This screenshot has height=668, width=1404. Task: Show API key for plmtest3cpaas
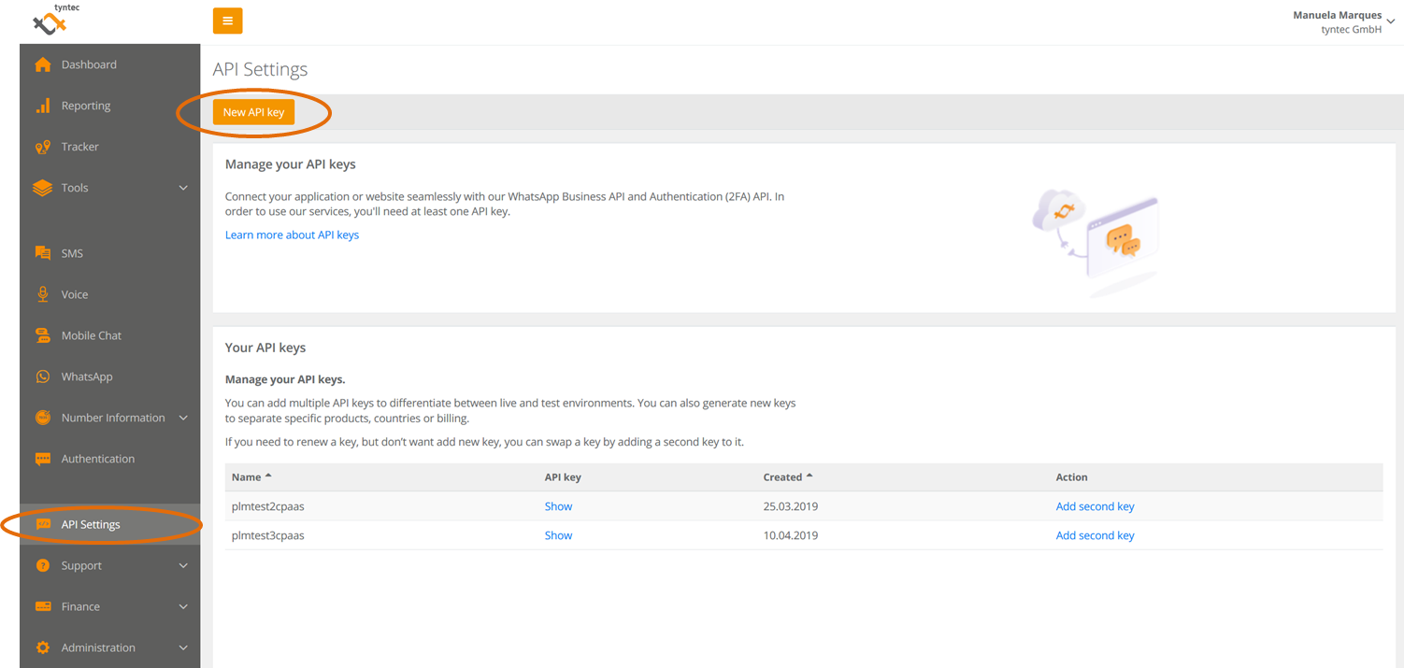558,535
